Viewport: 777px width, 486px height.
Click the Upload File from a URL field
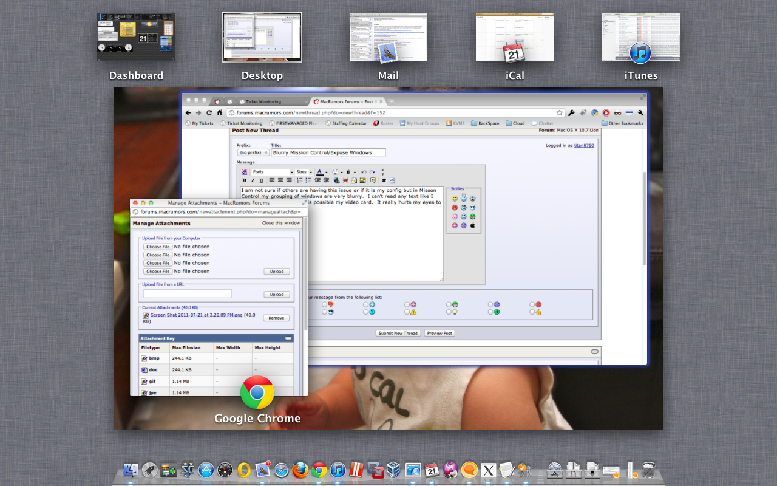tap(188, 294)
